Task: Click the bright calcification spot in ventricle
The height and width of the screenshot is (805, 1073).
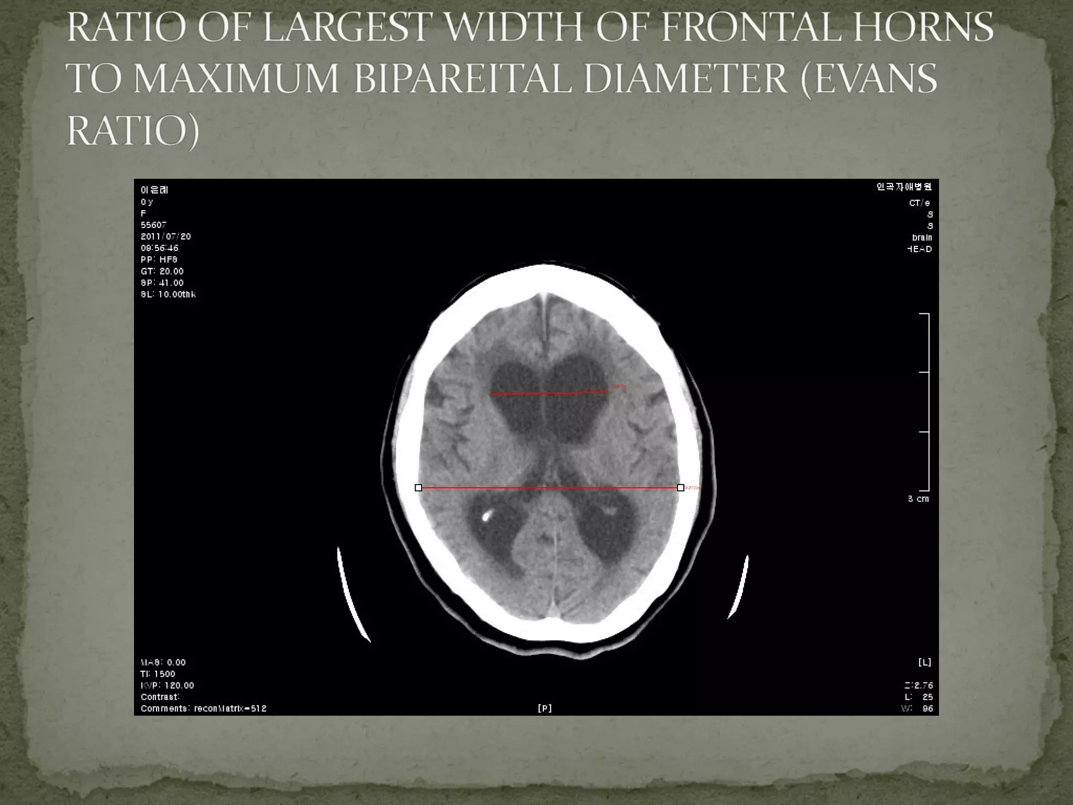Action: [x=486, y=516]
